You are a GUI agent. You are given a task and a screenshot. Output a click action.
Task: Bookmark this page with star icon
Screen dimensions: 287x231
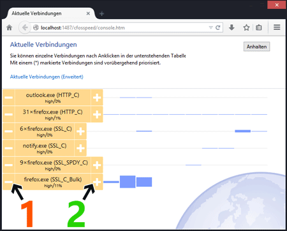[x=246, y=27]
